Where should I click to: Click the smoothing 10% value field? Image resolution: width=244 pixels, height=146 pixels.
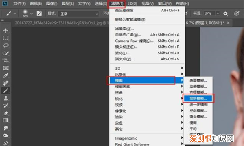(x=209, y=14)
